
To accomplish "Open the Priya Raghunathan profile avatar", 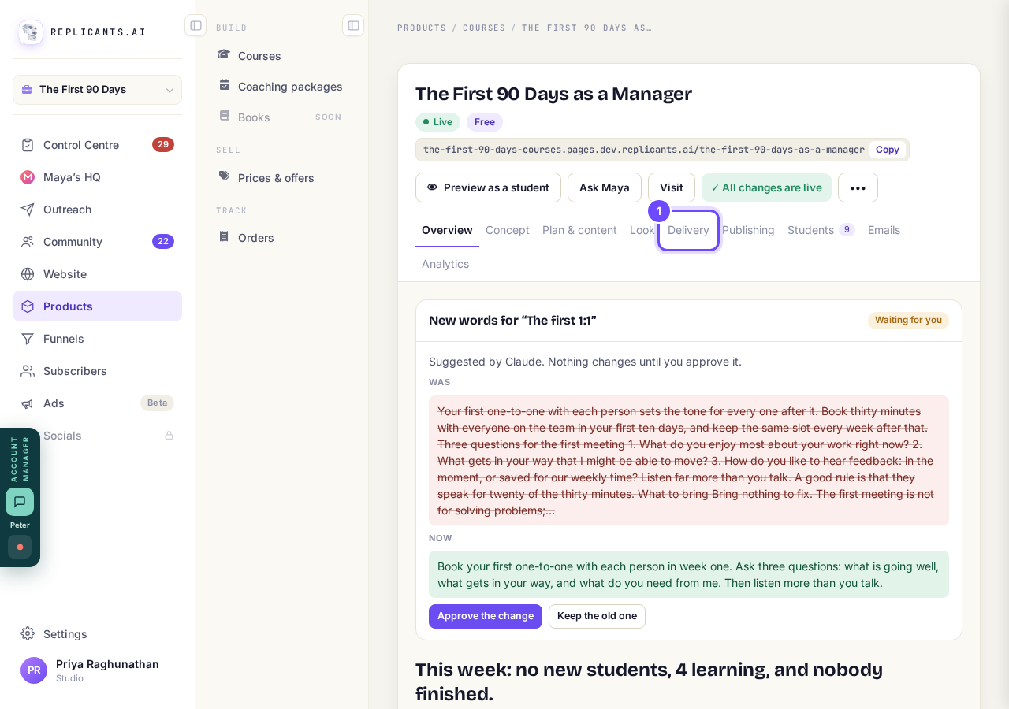I will click(x=34, y=670).
